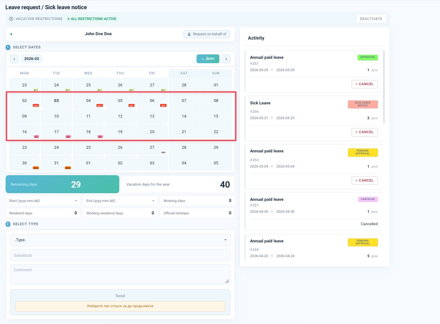Click the Comment text area

pos(120,274)
